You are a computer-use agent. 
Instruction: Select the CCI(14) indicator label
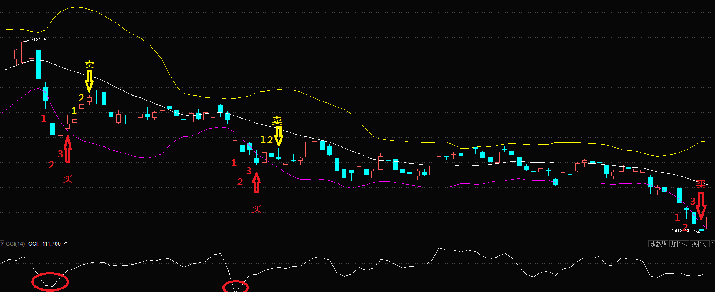pyautogui.click(x=15, y=244)
